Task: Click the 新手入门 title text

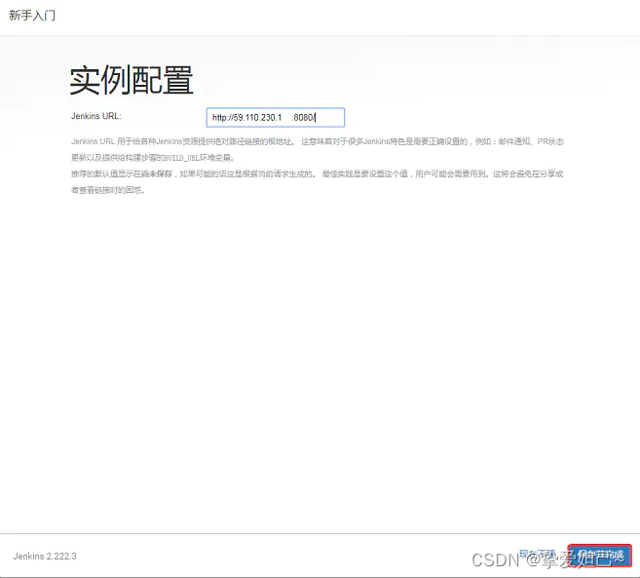Action: [x=32, y=16]
